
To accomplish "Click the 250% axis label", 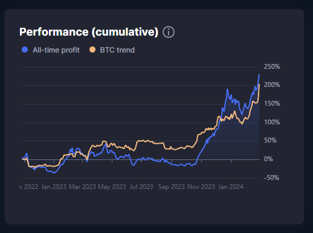I will click(272, 66).
